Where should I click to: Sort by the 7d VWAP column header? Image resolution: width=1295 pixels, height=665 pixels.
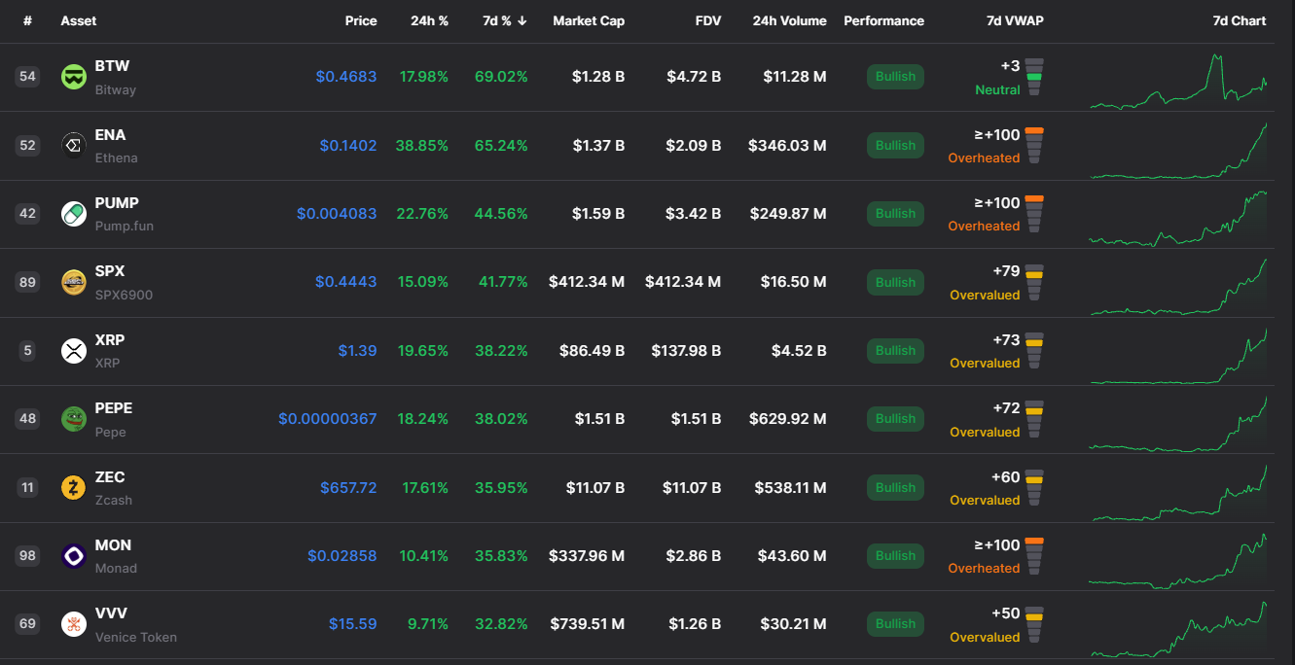point(1015,20)
